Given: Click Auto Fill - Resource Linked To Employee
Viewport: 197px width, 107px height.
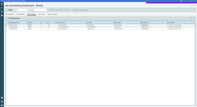Looking at the screenshot, I should pyautogui.click(x=60, y=10).
